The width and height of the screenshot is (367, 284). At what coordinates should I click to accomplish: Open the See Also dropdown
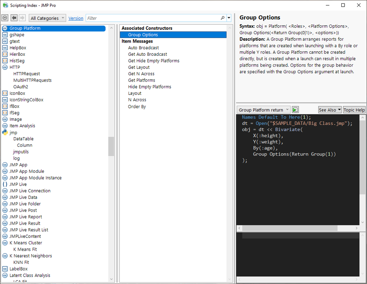point(330,110)
